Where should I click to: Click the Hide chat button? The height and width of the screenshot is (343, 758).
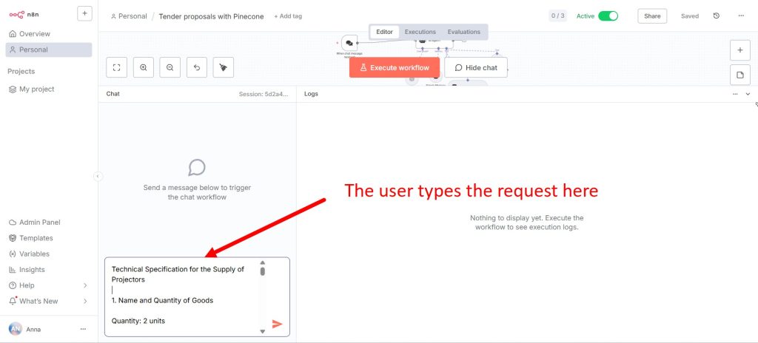tap(475, 67)
